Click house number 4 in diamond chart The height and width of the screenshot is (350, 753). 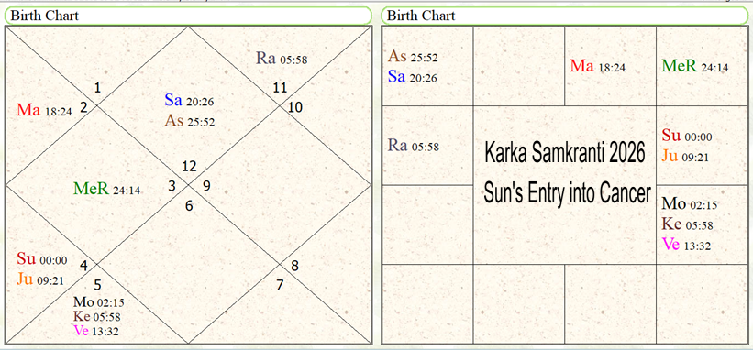click(83, 265)
